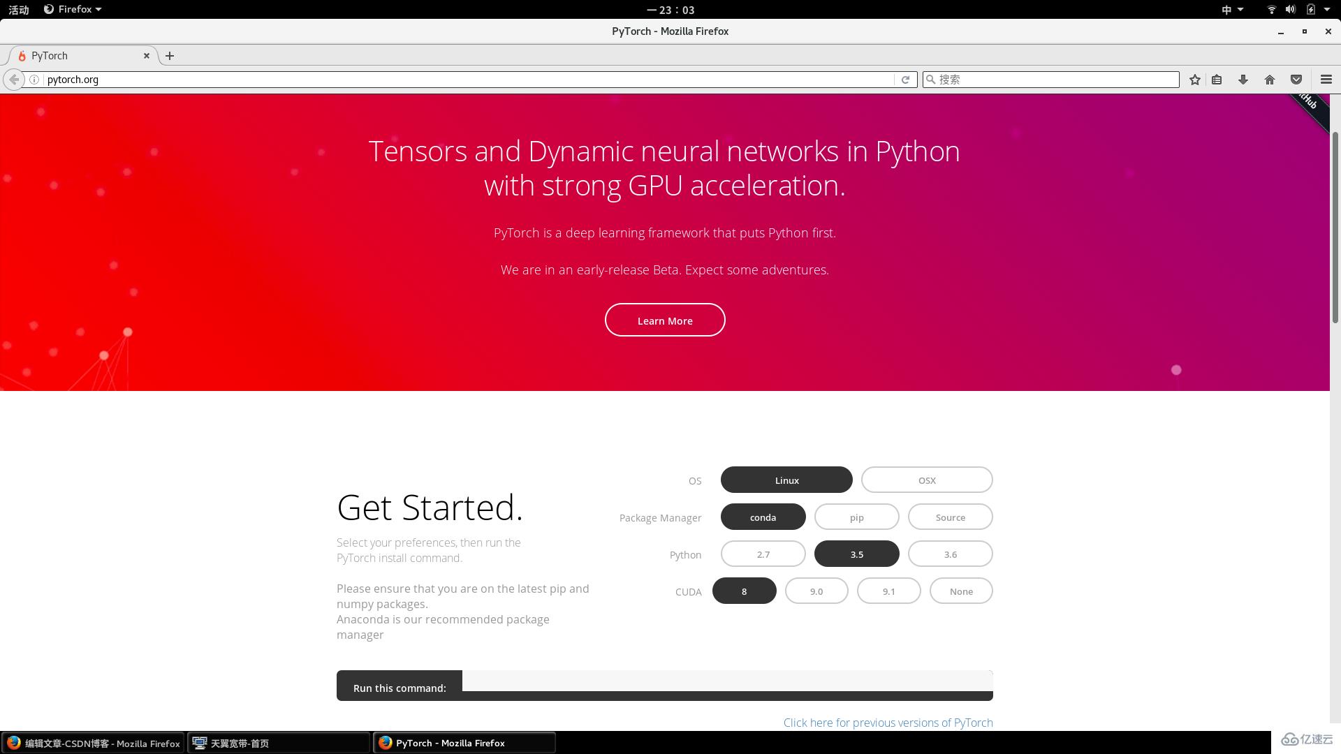This screenshot has height=754, width=1341.
Task: Select Python version 3.6 radio button
Action: click(950, 554)
